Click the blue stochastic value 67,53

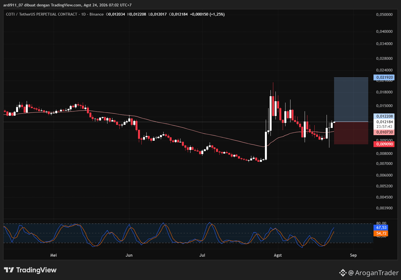(x=381, y=227)
